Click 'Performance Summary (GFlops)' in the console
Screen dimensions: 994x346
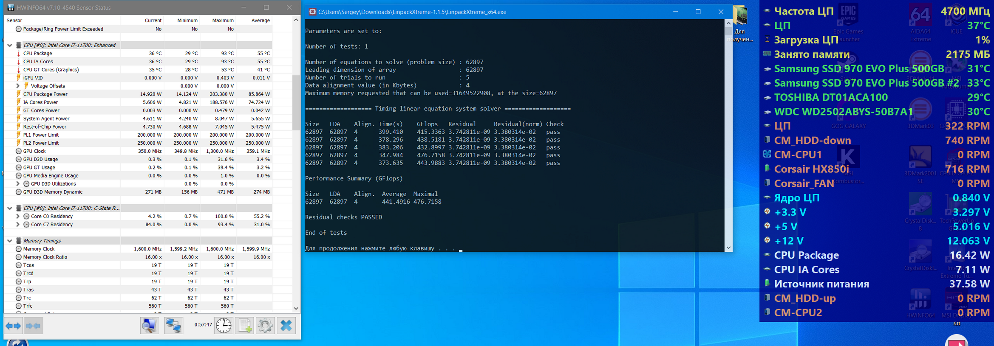tap(354, 178)
